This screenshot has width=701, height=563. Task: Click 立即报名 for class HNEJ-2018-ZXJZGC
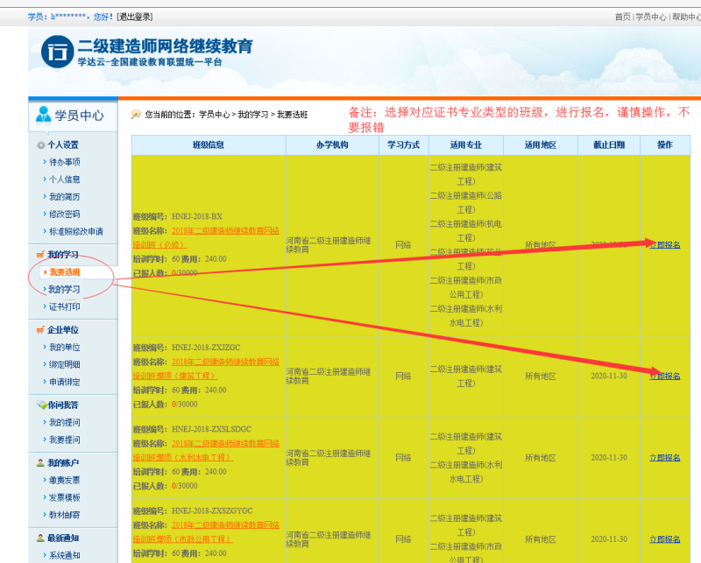664,376
